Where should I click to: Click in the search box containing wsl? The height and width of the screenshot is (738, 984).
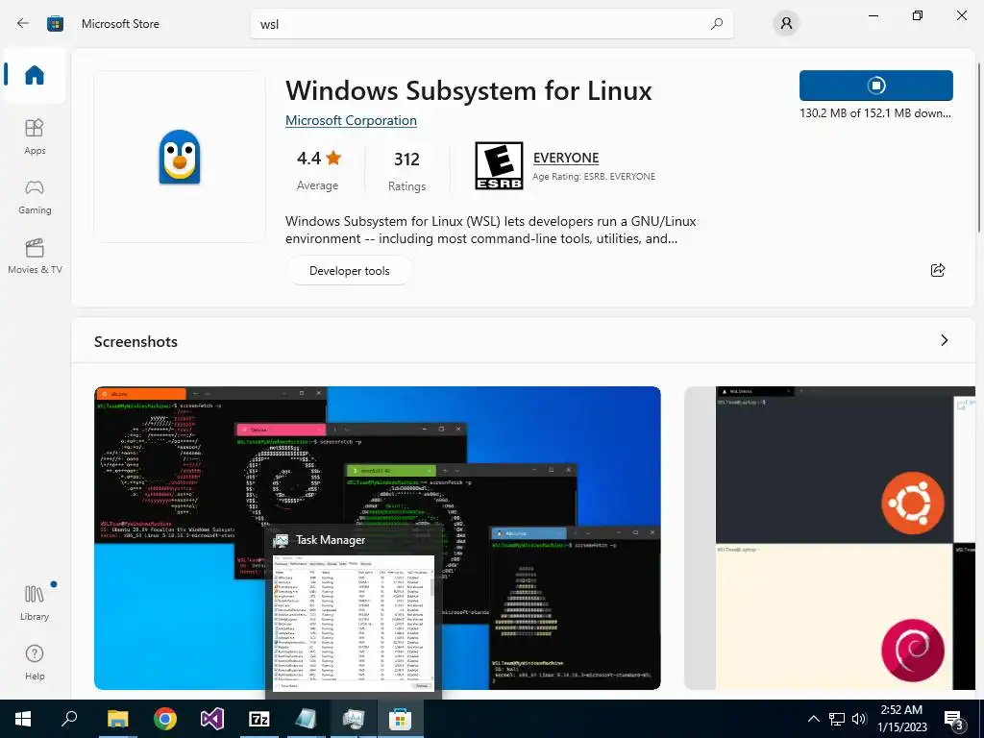tap(491, 24)
